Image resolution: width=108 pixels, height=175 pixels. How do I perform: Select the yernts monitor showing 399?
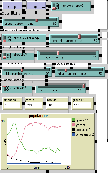coord(34,105)
